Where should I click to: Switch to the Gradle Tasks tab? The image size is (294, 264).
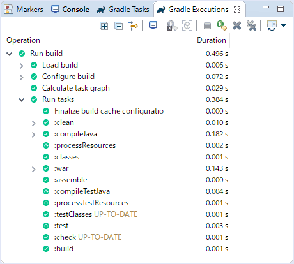pos(123,10)
